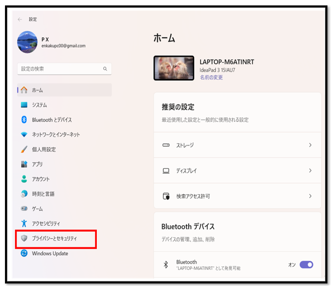Image resolution: width=332 pixels, height=286 pixels.
Task: Click the システム monitor icon
Action: click(x=24, y=105)
